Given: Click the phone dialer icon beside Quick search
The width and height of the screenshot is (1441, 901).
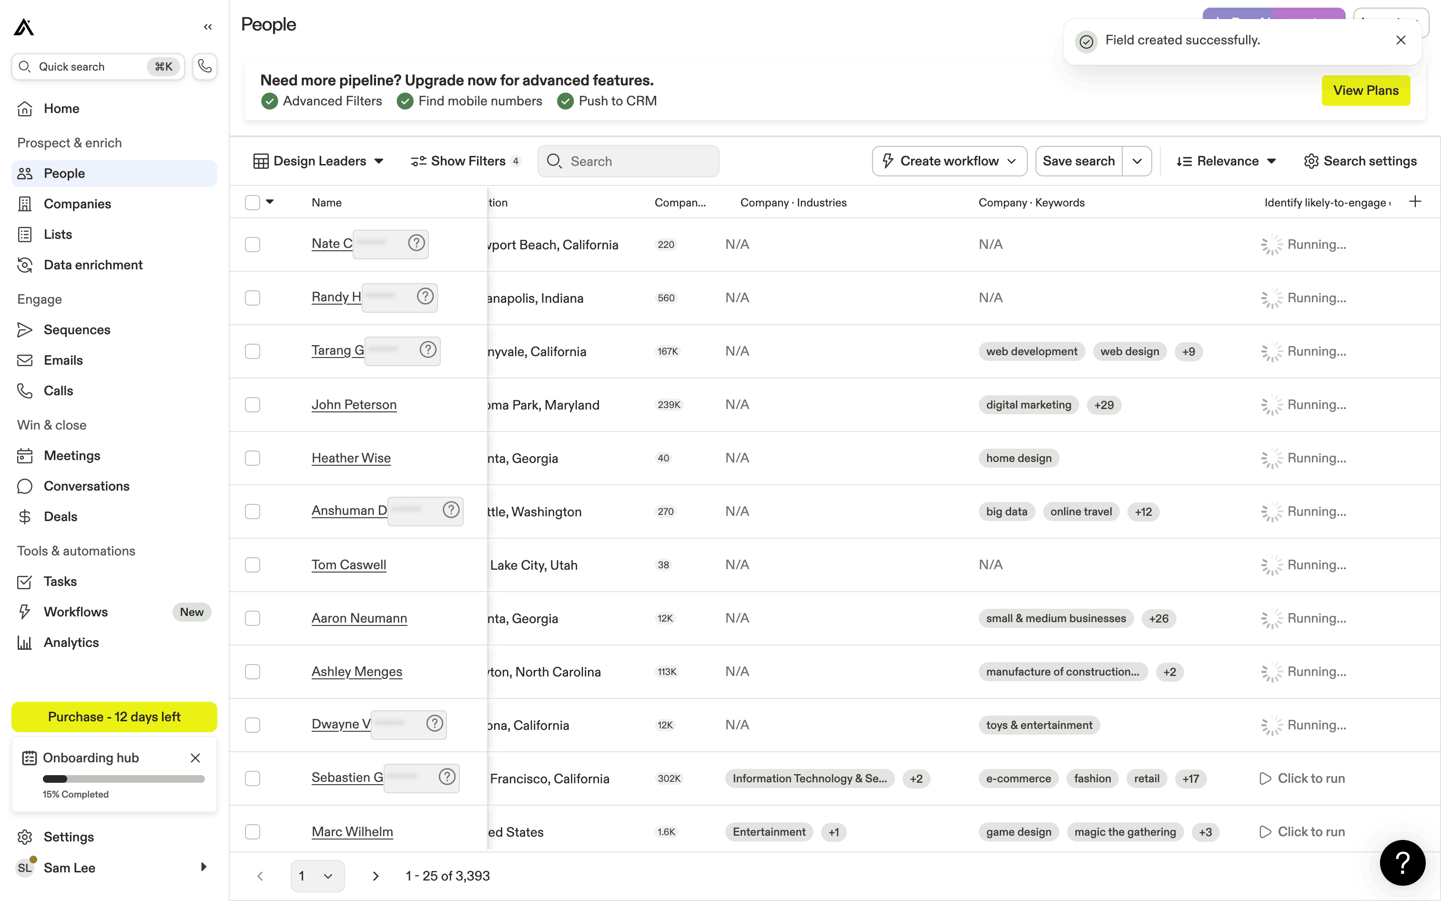Looking at the screenshot, I should click(204, 66).
